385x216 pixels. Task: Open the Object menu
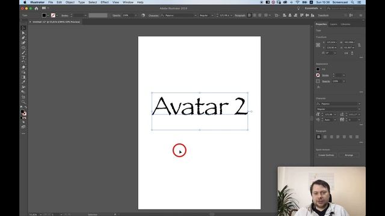[70, 2]
